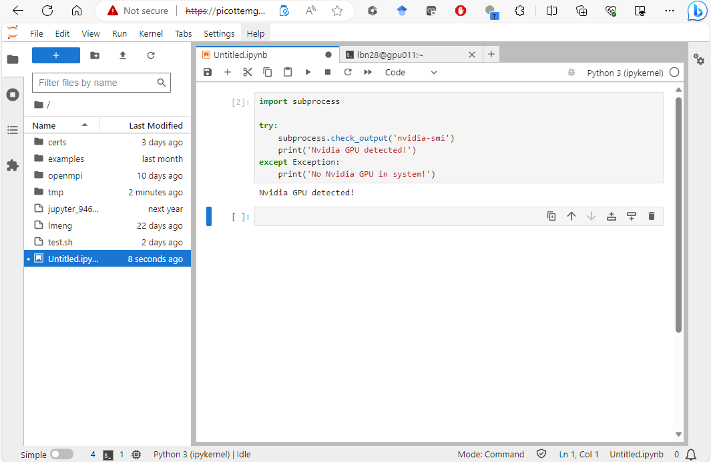Screen dimensions: 711x462
Task: Open the Extension Manager puzzle icon
Action: click(x=13, y=165)
